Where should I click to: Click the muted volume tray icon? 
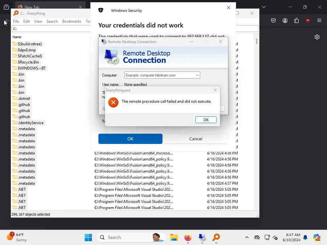click(x=275, y=237)
